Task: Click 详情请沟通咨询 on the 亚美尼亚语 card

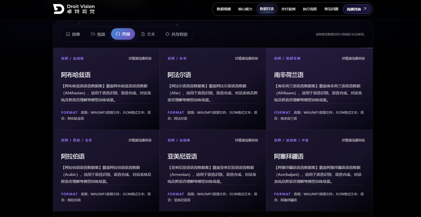Action: tap(246, 140)
